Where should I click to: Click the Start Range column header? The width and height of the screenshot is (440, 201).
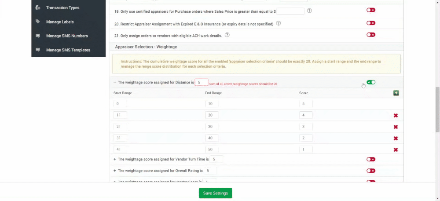tap(123, 93)
